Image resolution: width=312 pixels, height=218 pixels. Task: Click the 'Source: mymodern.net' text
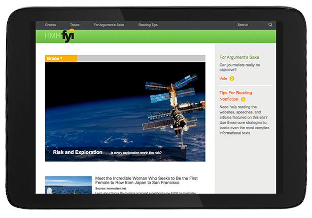coord(111,189)
